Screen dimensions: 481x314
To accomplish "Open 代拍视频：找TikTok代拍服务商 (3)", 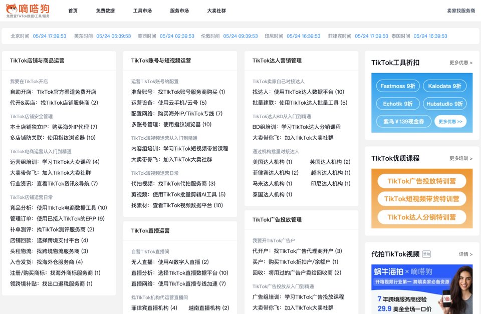I will coord(173,184).
